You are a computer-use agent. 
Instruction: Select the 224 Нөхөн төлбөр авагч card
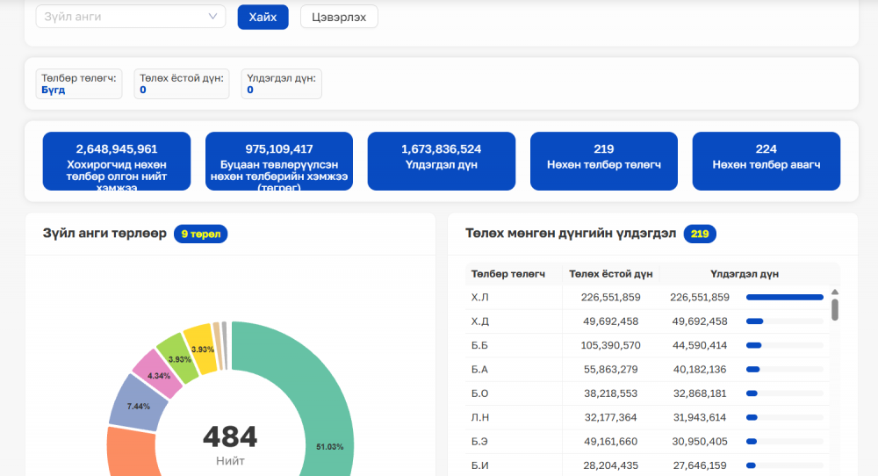pos(766,162)
